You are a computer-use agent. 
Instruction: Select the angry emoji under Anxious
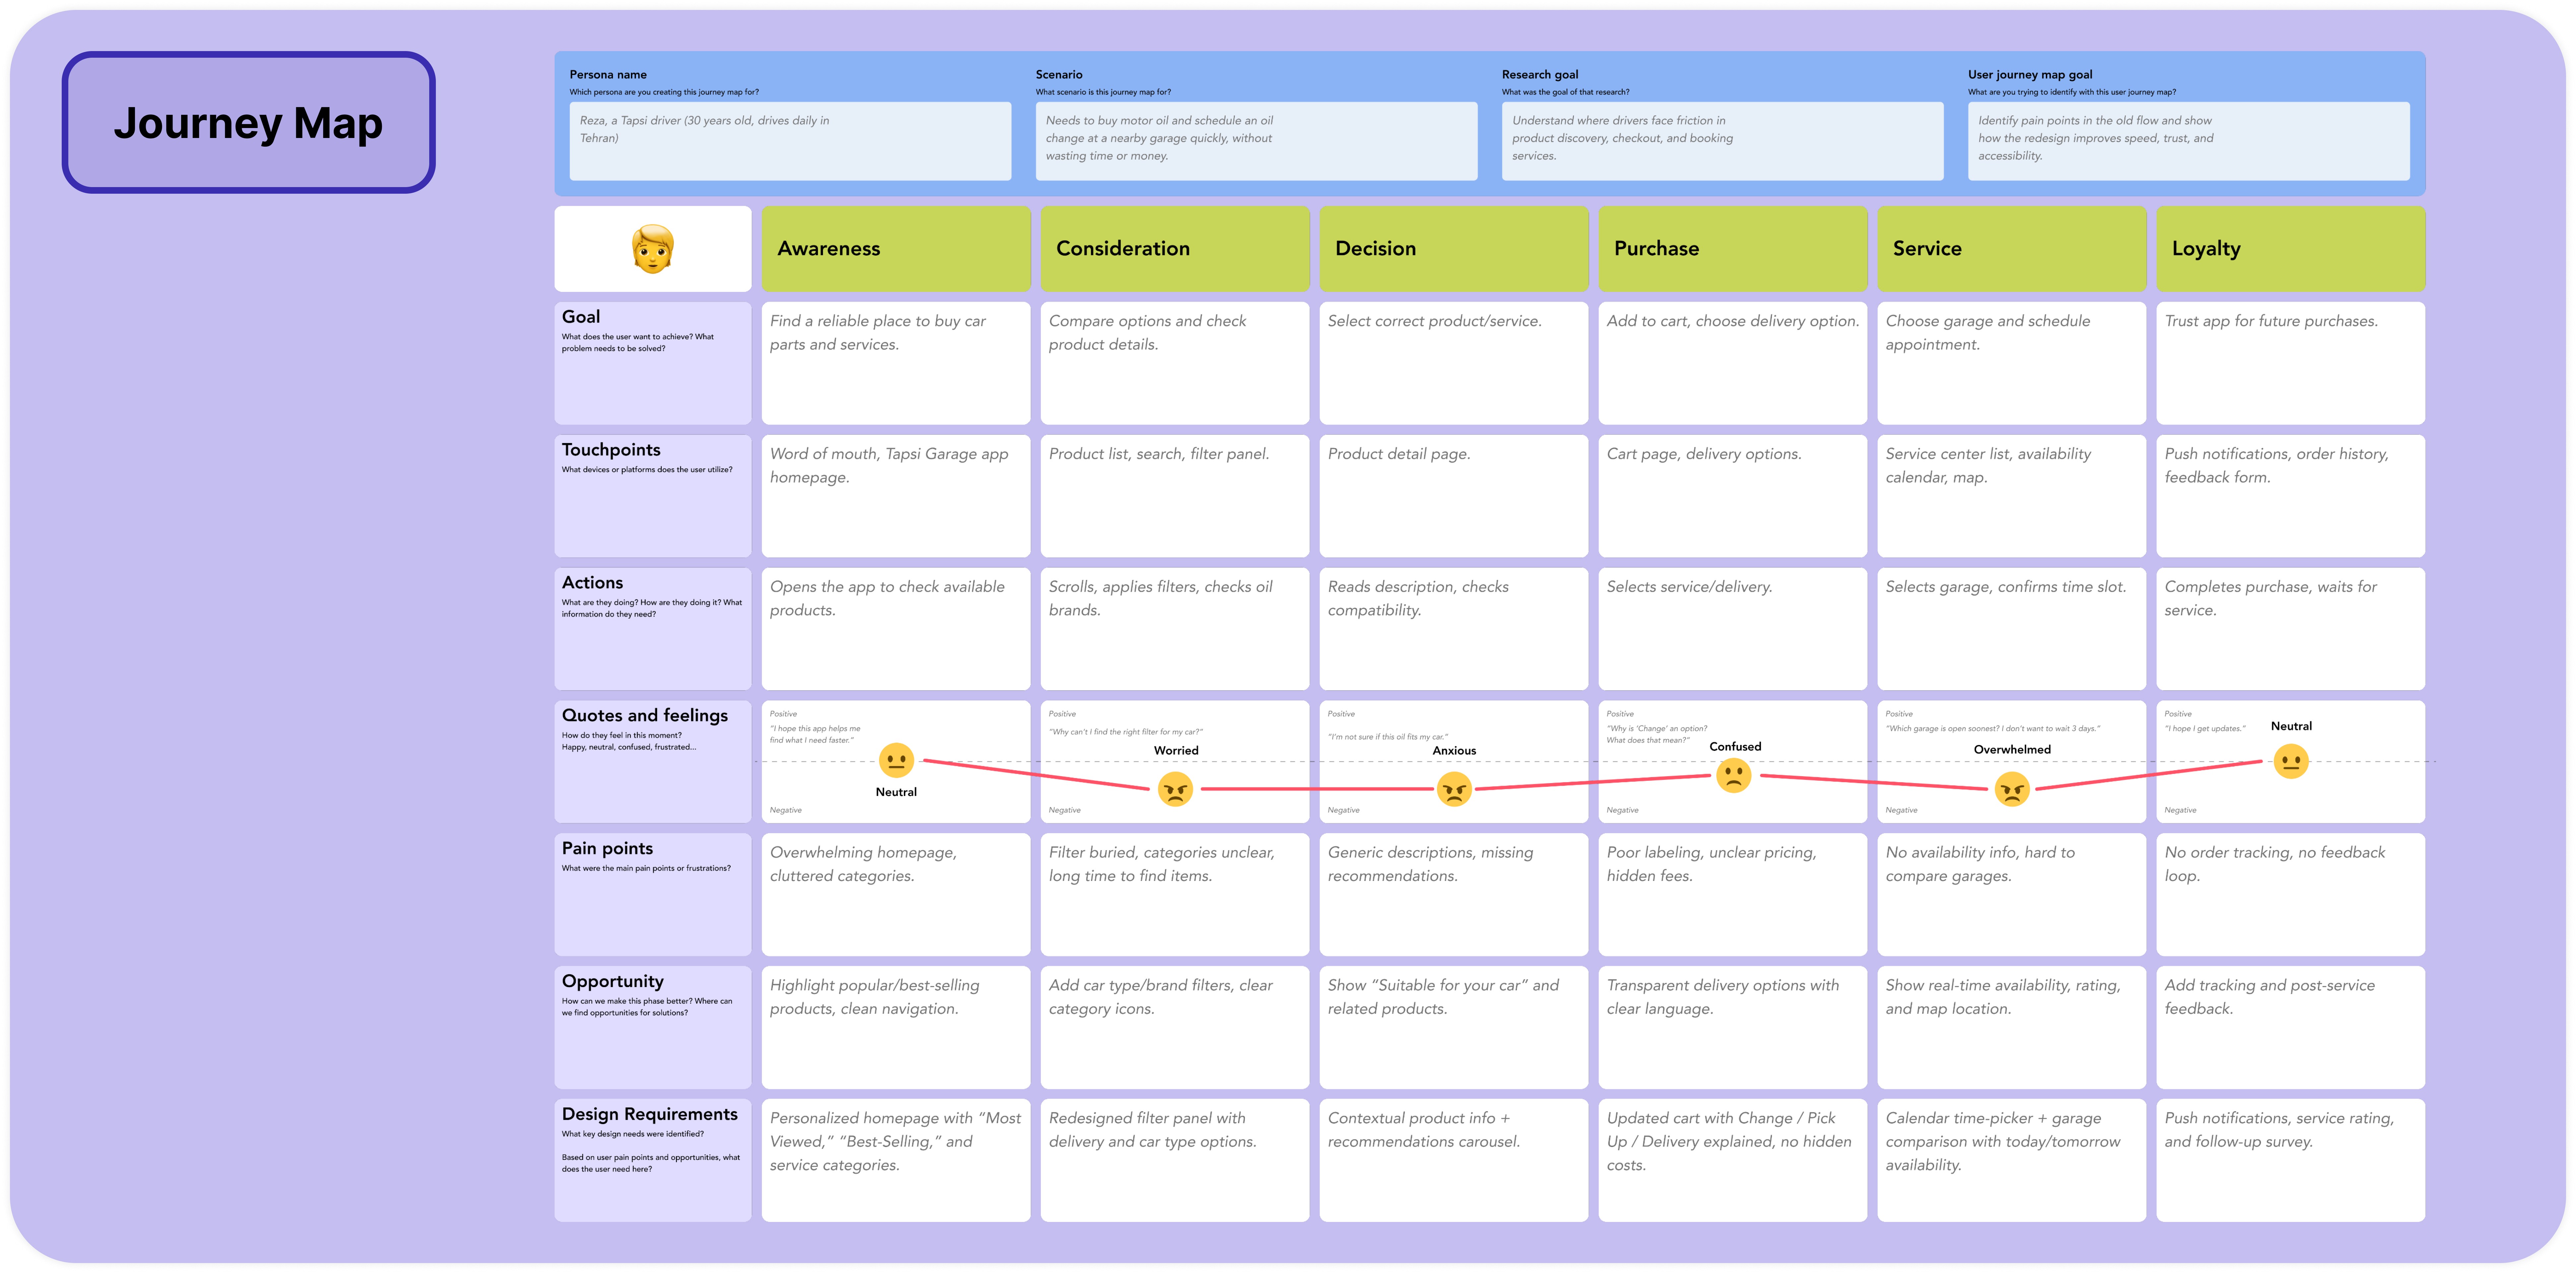point(1454,789)
